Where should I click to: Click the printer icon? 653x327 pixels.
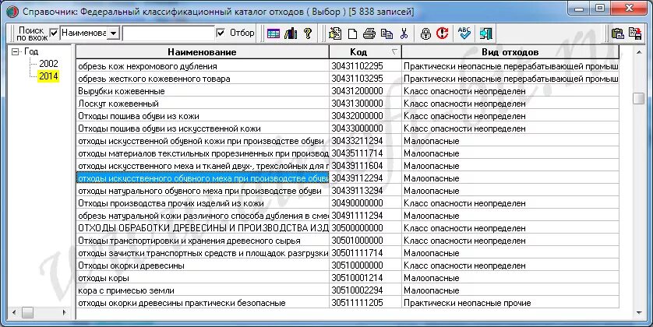pyautogui.click(x=369, y=33)
